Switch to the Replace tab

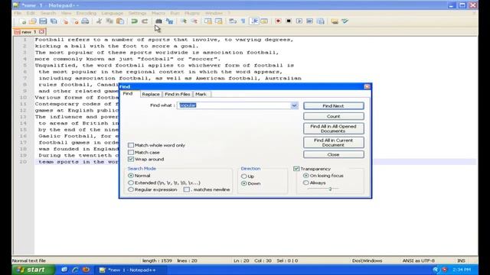click(x=151, y=94)
